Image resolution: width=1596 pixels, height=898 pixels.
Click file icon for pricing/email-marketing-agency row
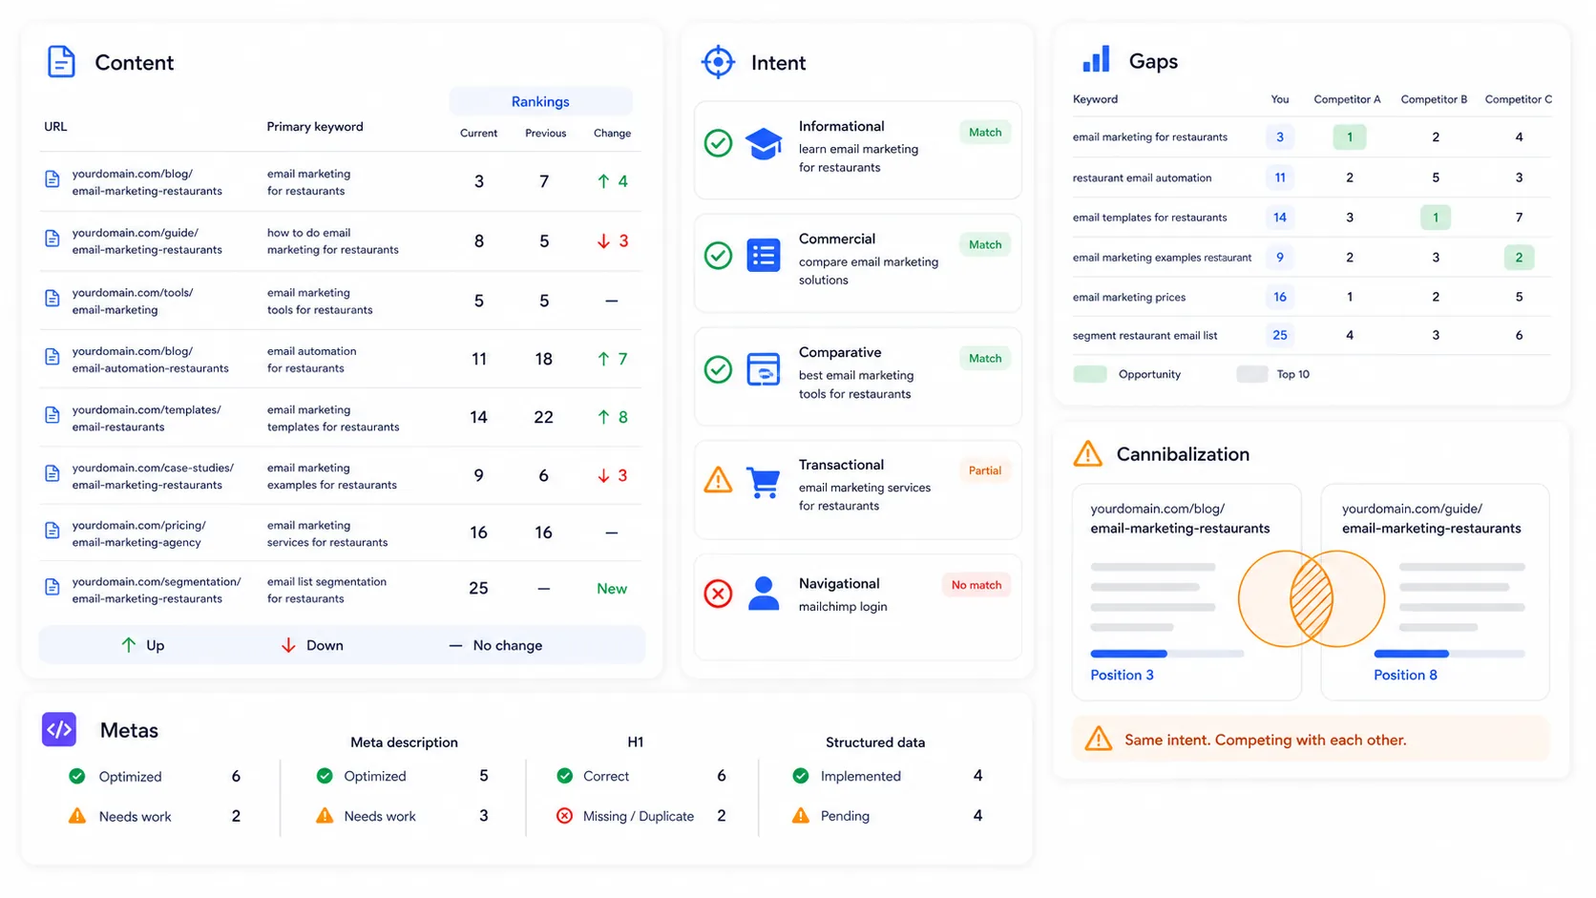coord(52,531)
